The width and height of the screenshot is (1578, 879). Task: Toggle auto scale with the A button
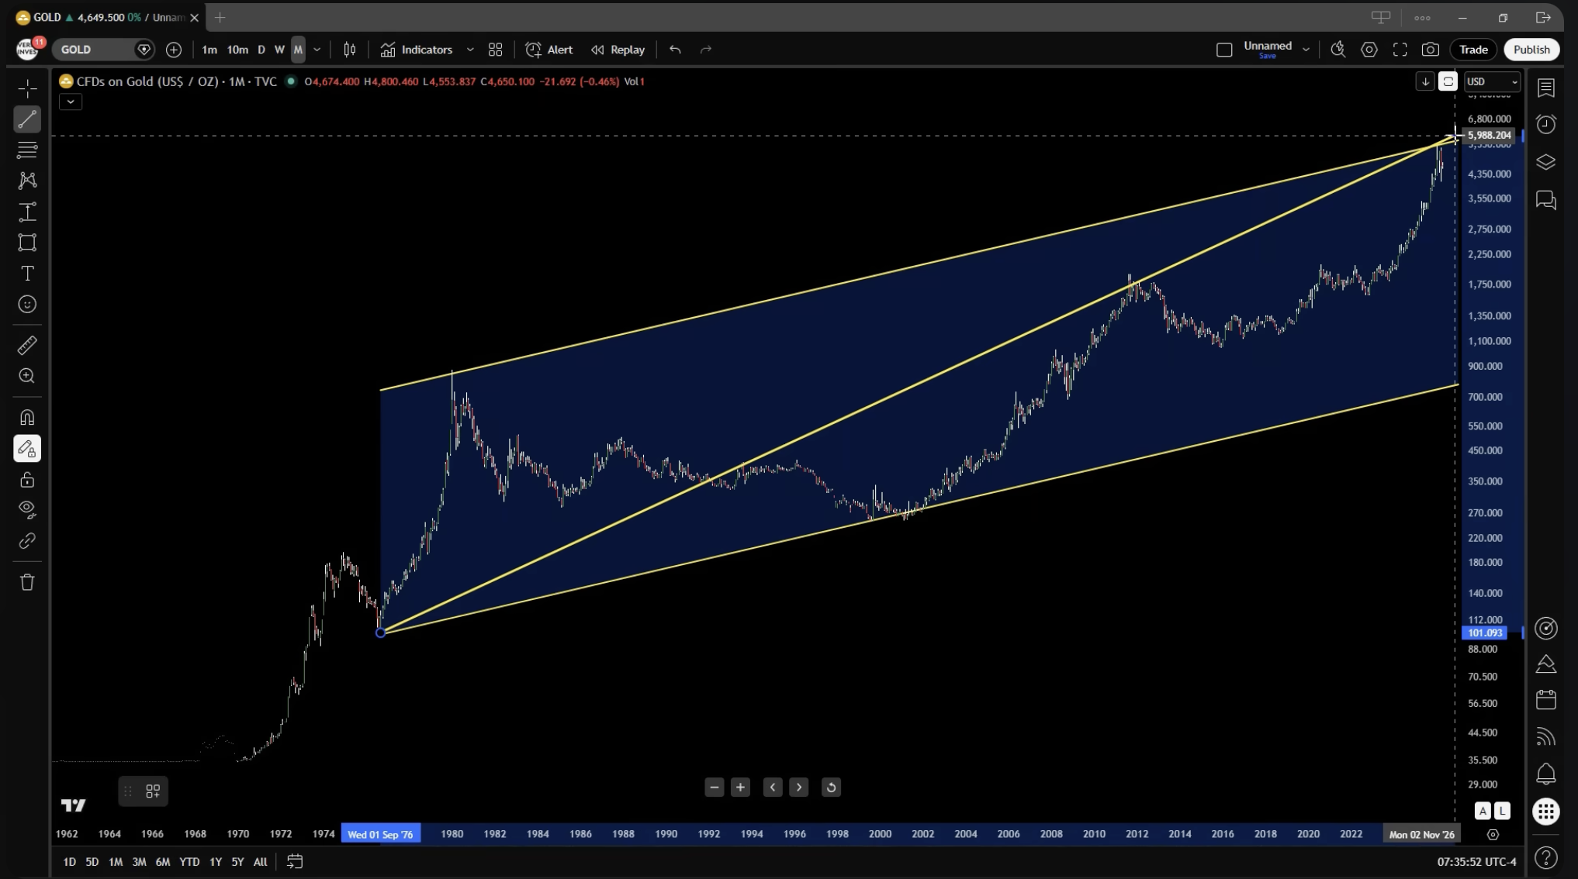[1483, 811]
